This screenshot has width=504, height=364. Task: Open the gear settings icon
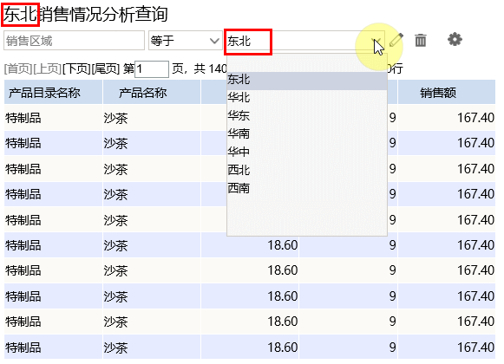(455, 40)
